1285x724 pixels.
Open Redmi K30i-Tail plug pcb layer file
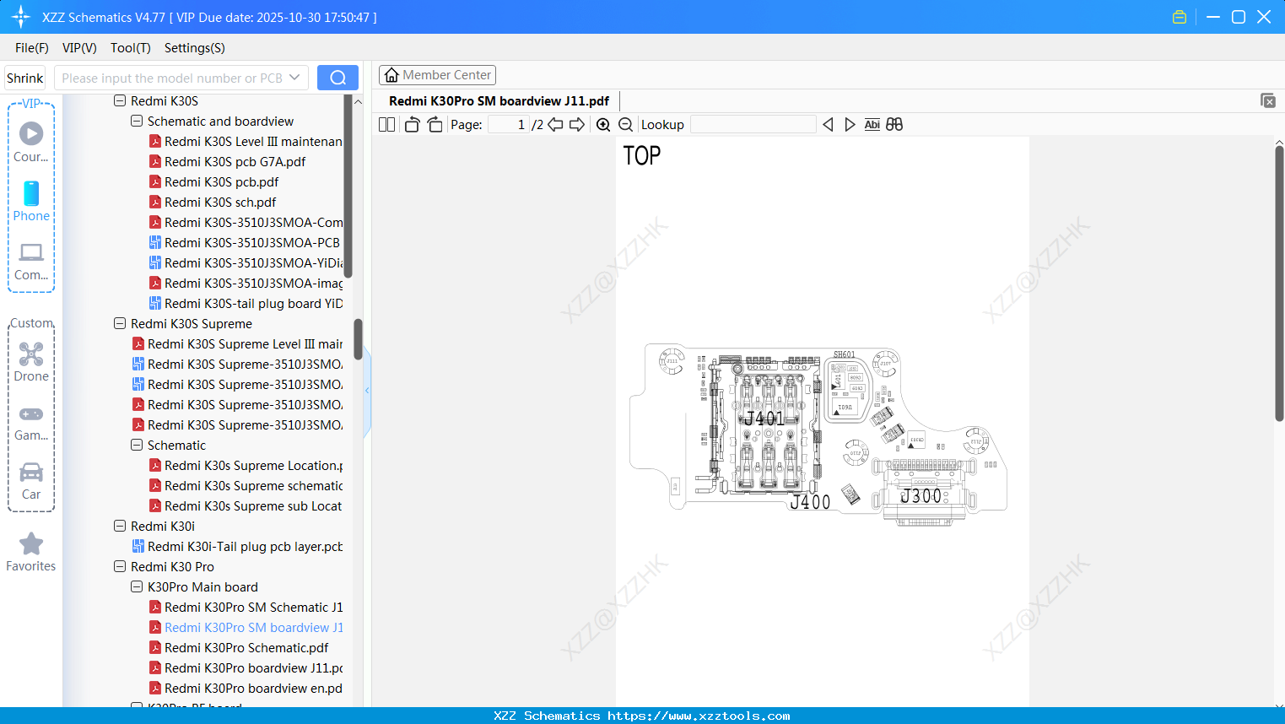pos(245,547)
